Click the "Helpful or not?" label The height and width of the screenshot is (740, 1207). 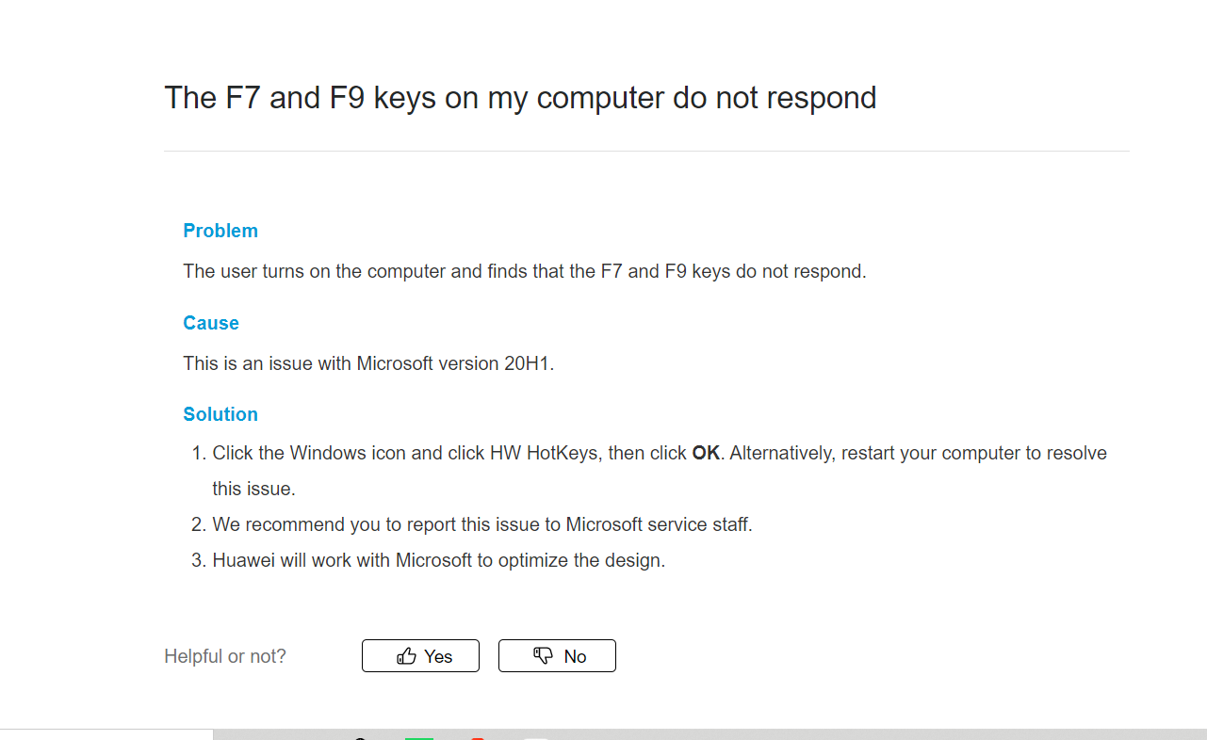(x=225, y=656)
